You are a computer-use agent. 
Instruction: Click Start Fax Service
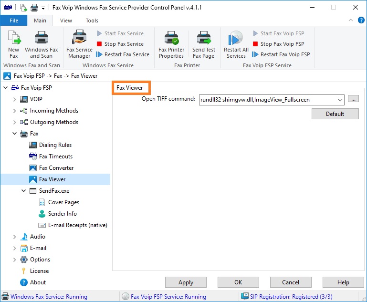(x=120, y=33)
